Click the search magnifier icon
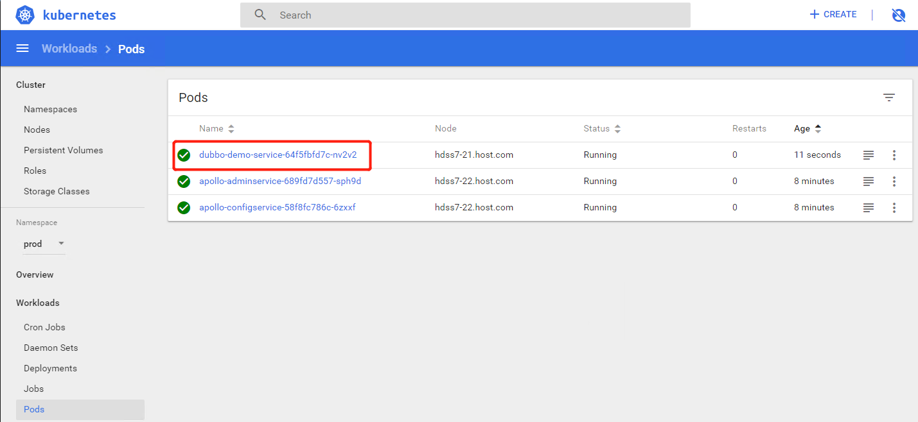The height and width of the screenshot is (422, 918). tap(260, 15)
